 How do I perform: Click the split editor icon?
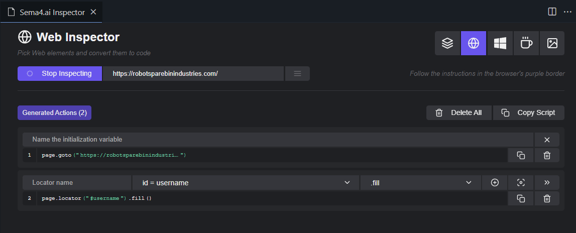pyautogui.click(x=552, y=12)
